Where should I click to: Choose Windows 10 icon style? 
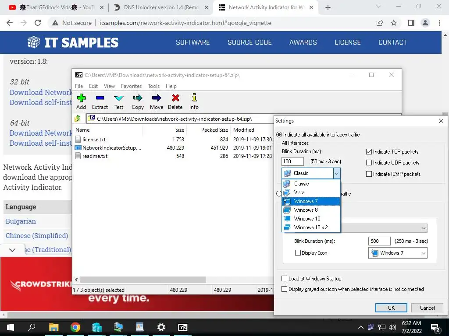(311, 219)
